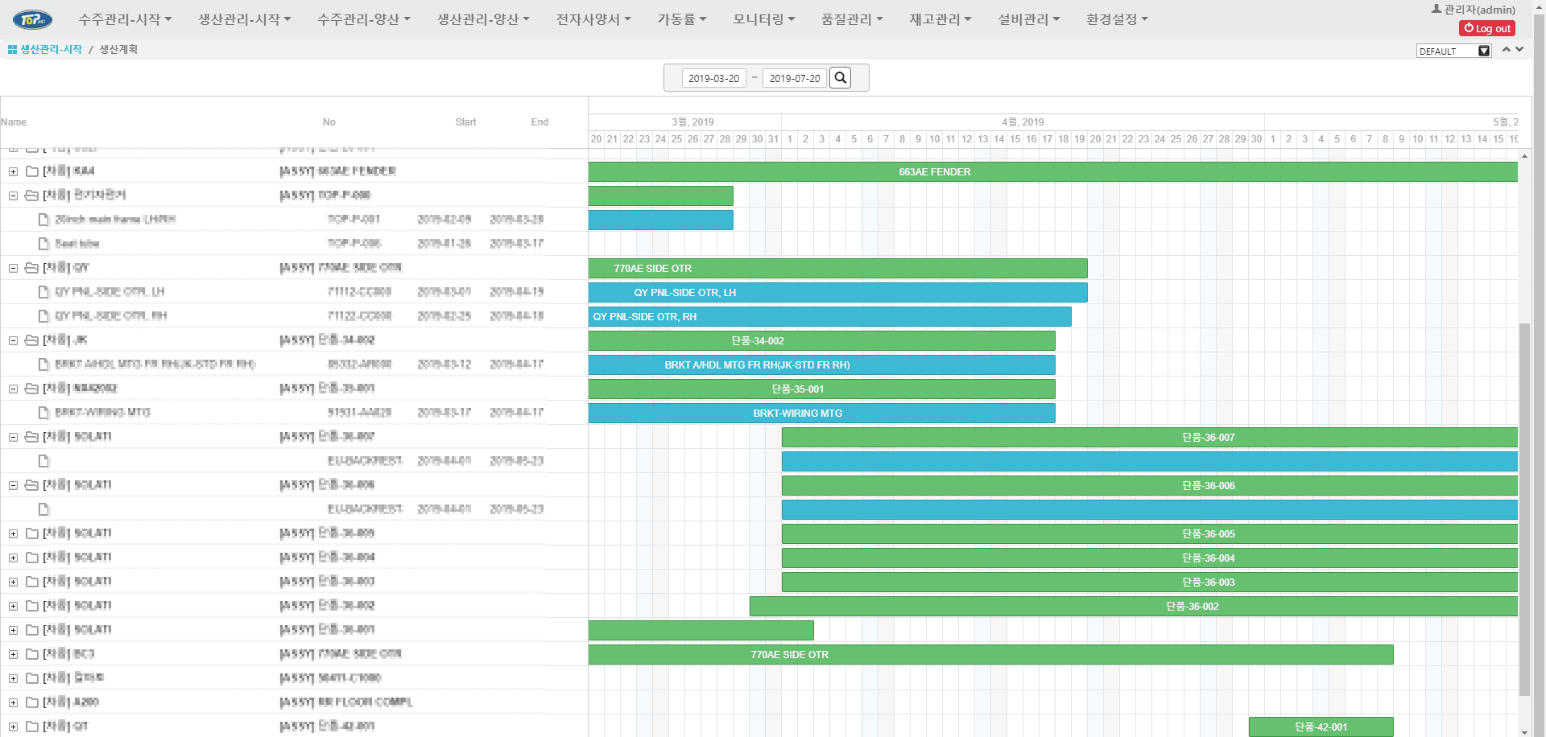Click the downward chevron next to DEFAULT
The width and height of the screenshot is (1546, 737).
click(x=1519, y=51)
